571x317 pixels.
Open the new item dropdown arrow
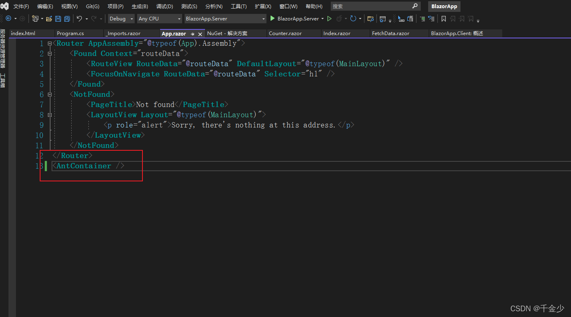click(x=42, y=19)
